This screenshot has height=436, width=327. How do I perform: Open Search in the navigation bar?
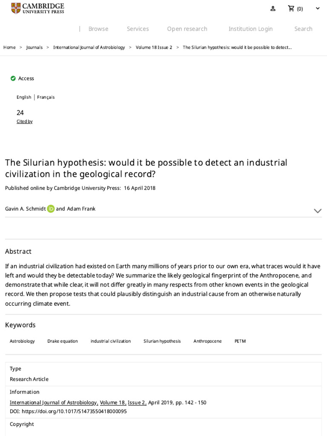click(x=303, y=29)
